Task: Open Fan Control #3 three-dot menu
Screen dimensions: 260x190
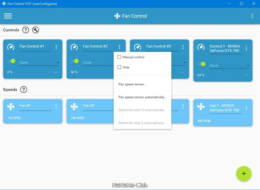Action: point(183,47)
